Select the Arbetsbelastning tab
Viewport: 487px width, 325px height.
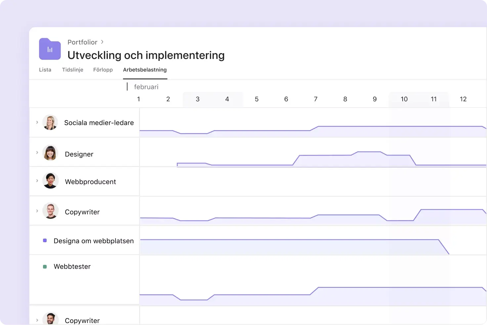145,70
